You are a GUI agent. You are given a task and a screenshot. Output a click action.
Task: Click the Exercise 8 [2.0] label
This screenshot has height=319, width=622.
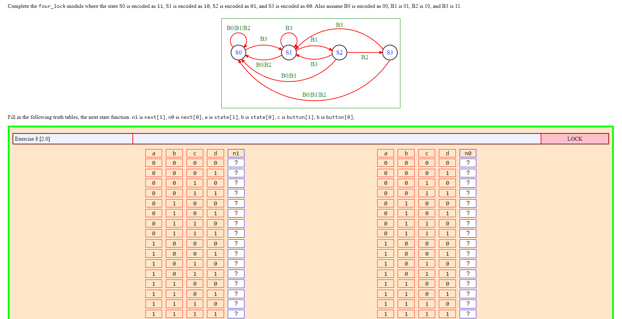[72, 139]
